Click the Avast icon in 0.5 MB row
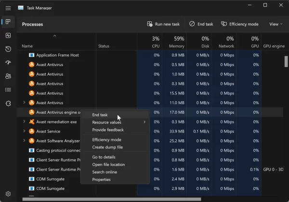 (31, 65)
